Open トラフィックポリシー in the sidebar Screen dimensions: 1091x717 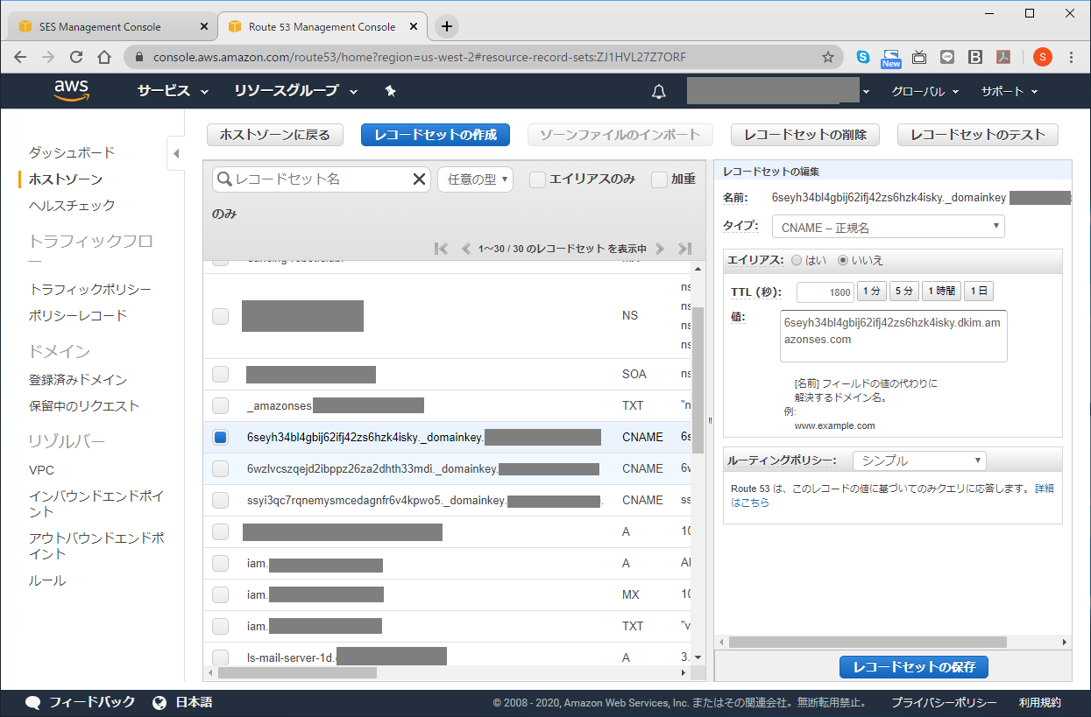pos(90,289)
